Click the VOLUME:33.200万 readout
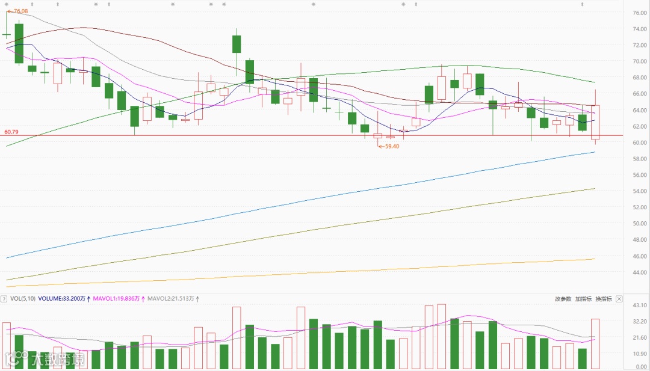Image resolution: width=650 pixels, height=371 pixels. [62, 298]
